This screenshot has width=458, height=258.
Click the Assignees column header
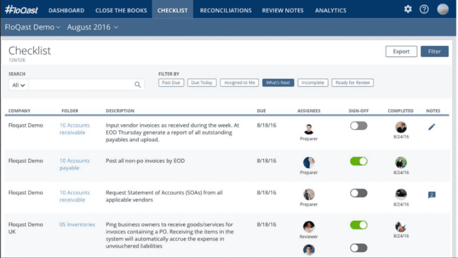(309, 111)
